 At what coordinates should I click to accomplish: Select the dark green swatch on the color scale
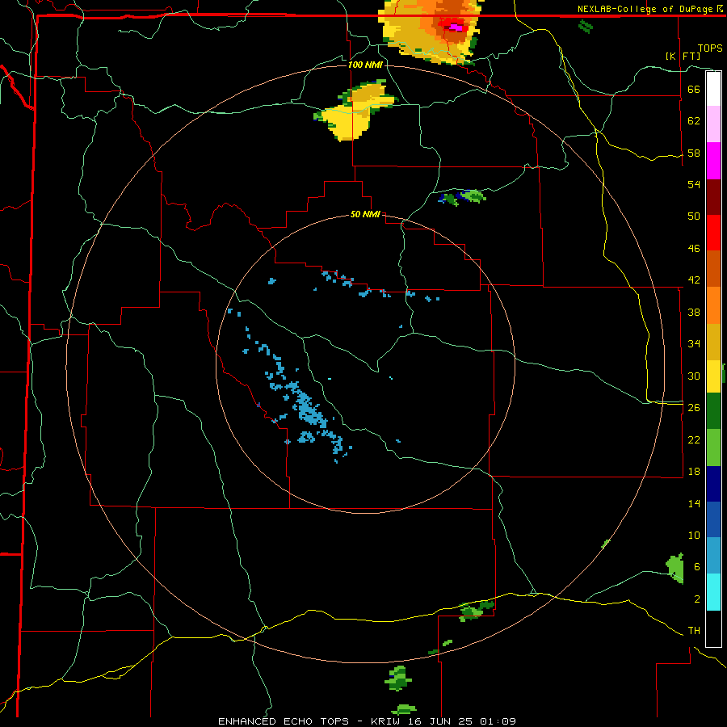[x=713, y=411]
